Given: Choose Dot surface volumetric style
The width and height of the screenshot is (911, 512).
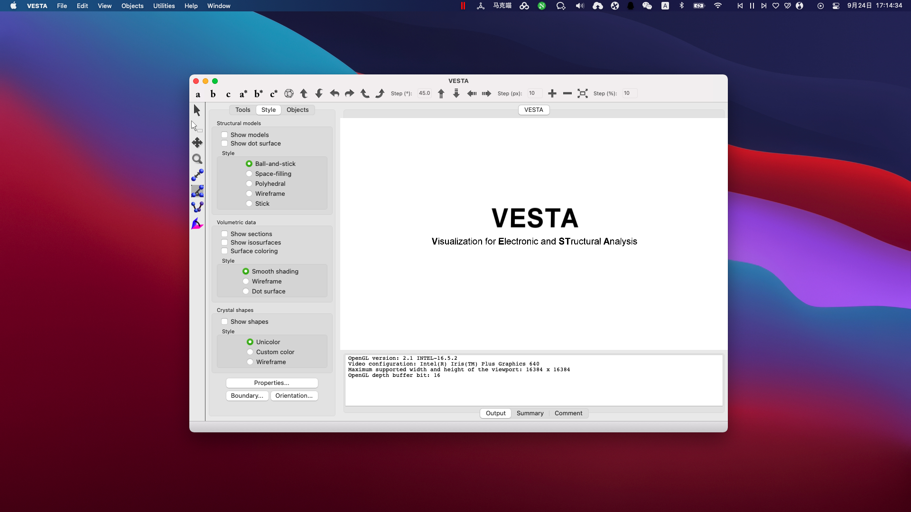Looking at the screenshot, I should [246, 292].
